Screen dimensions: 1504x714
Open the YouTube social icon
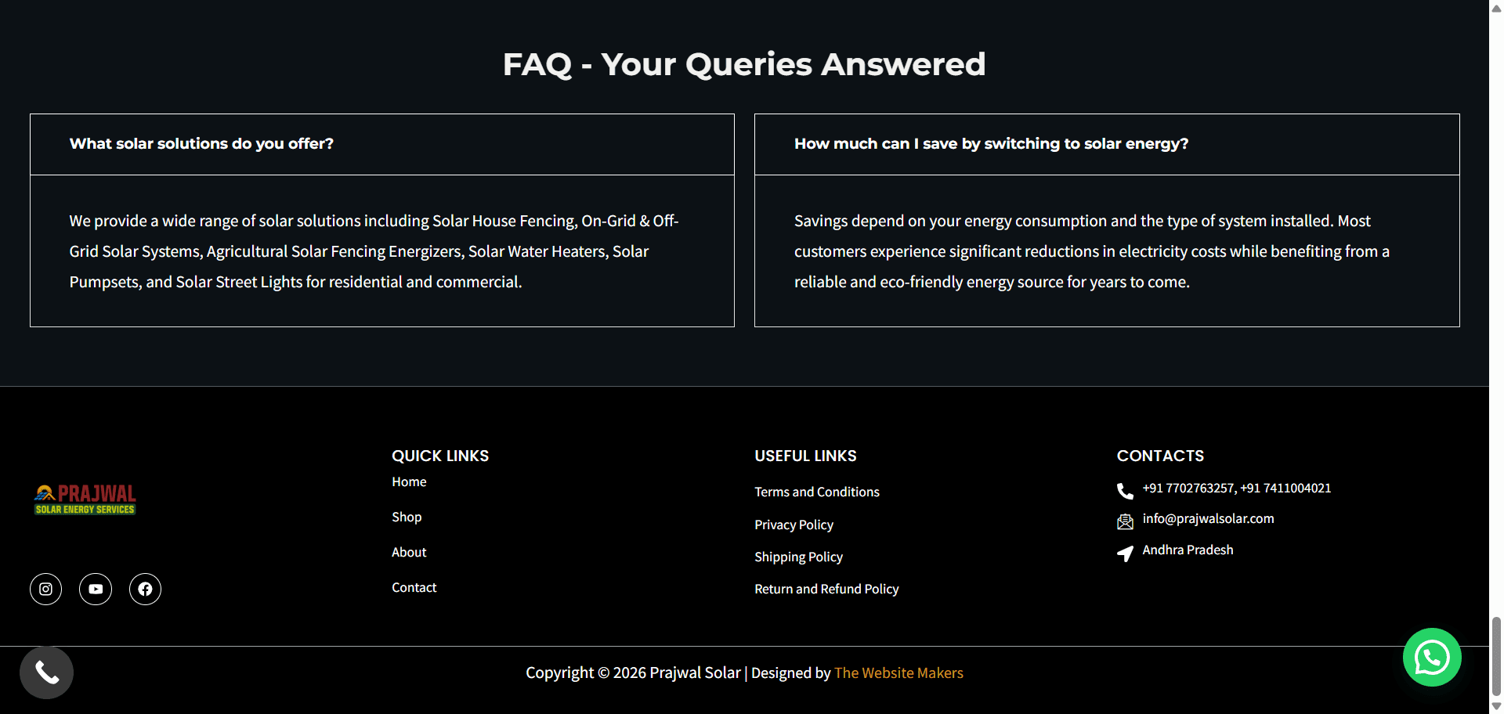click(x=96, y=589)
